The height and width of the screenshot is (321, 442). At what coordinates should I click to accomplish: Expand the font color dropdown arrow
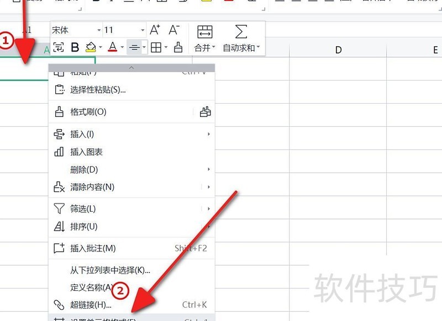tap(122, 47)
